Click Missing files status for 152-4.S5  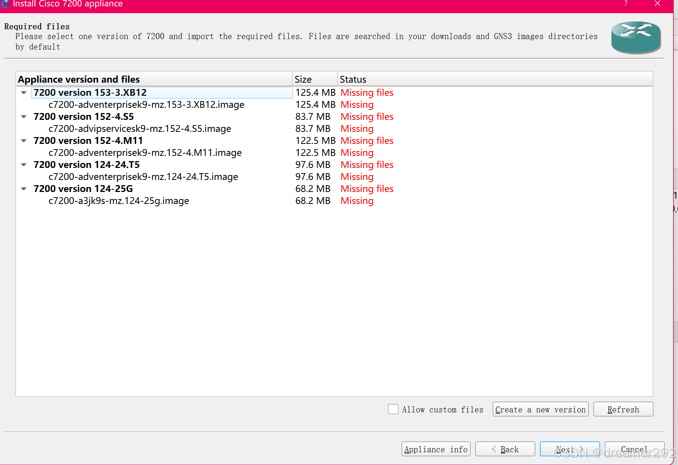click(x=367, y=117)
